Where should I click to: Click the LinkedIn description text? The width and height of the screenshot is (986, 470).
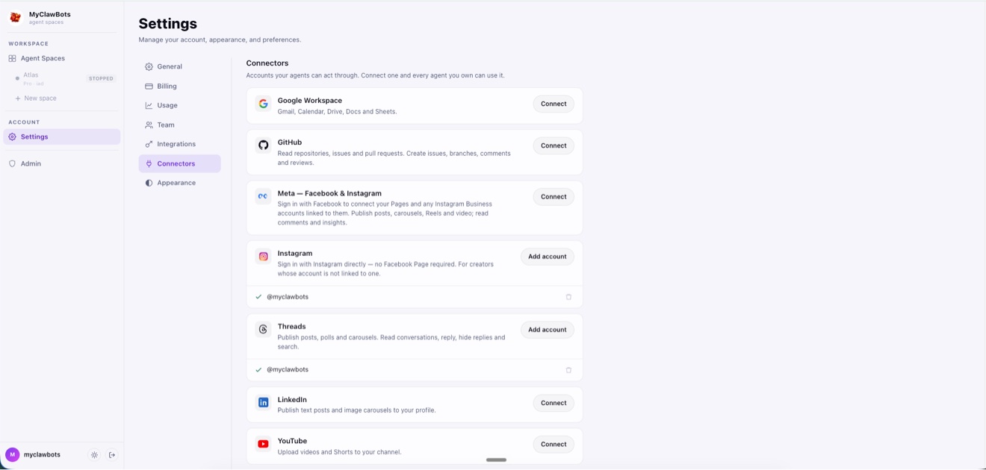357,410
